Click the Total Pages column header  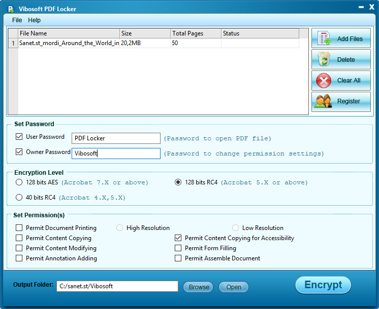[x=196, y=33]
